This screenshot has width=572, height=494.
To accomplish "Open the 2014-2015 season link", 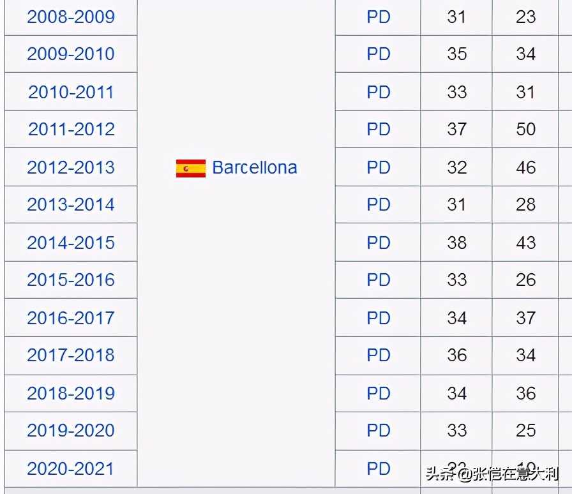I will click(x=71, y=243).
